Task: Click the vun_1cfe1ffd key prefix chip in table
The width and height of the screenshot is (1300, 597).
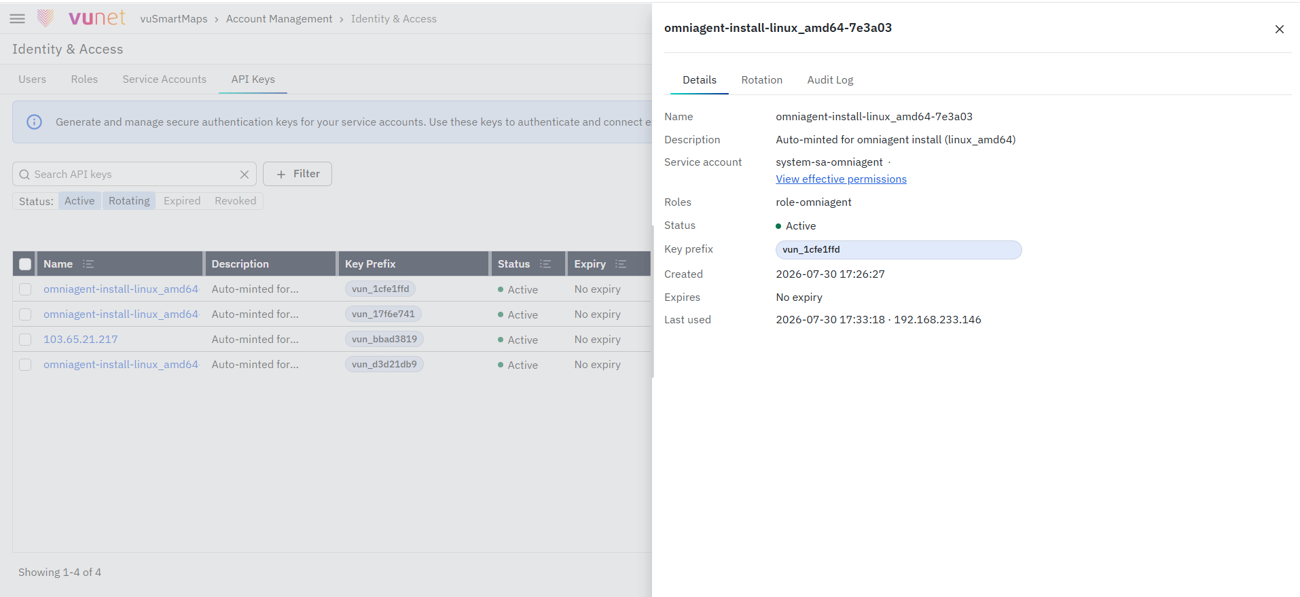Action: 380,289
